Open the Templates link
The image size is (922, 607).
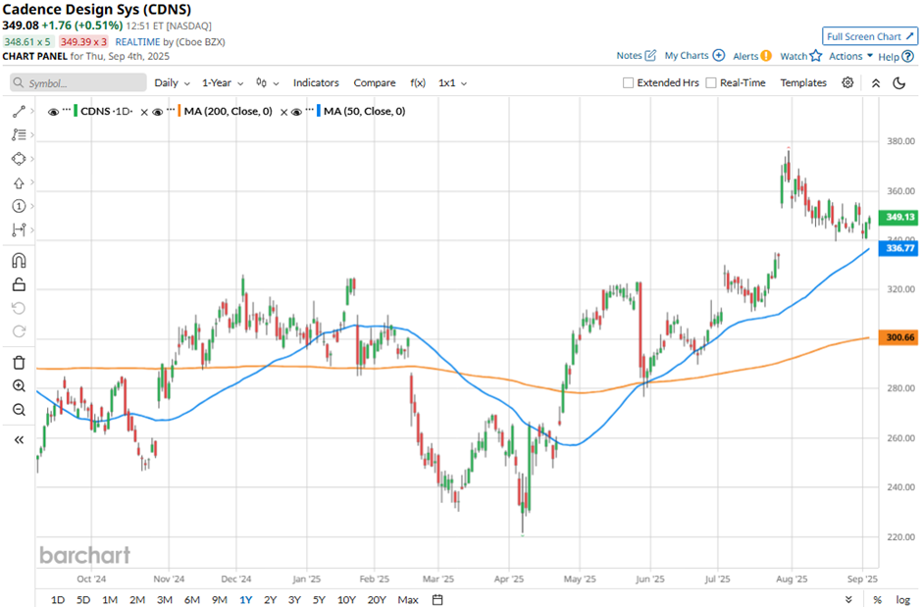pyautogui.click(x=803, y=82)
